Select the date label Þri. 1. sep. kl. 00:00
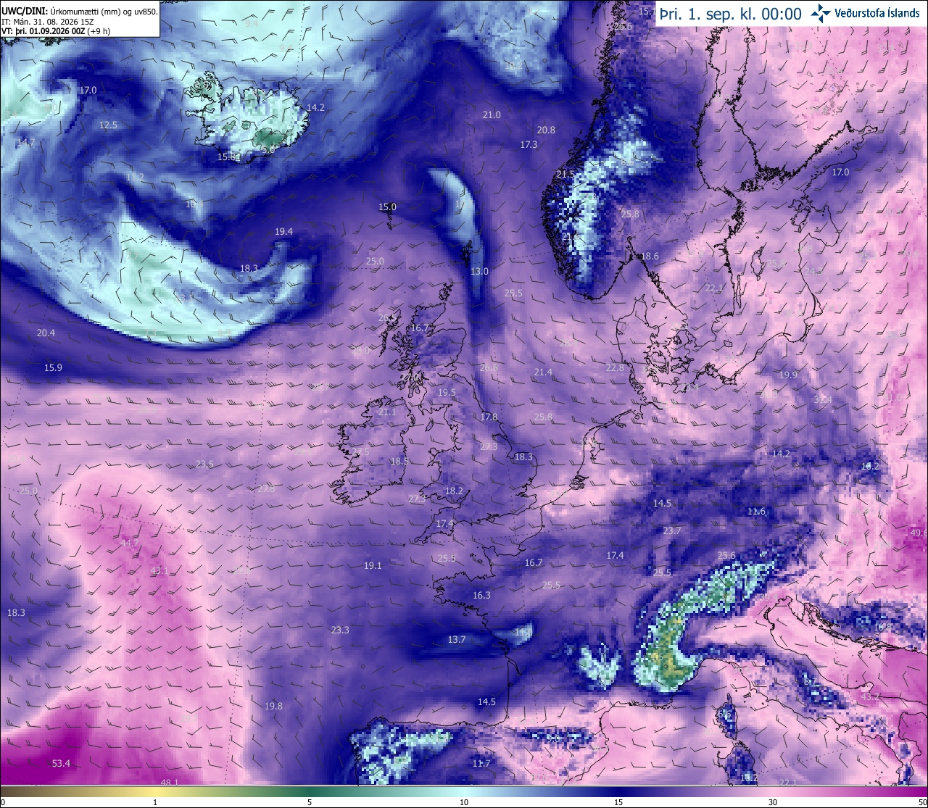Viewport: 928px width, 808px height. 730,14
